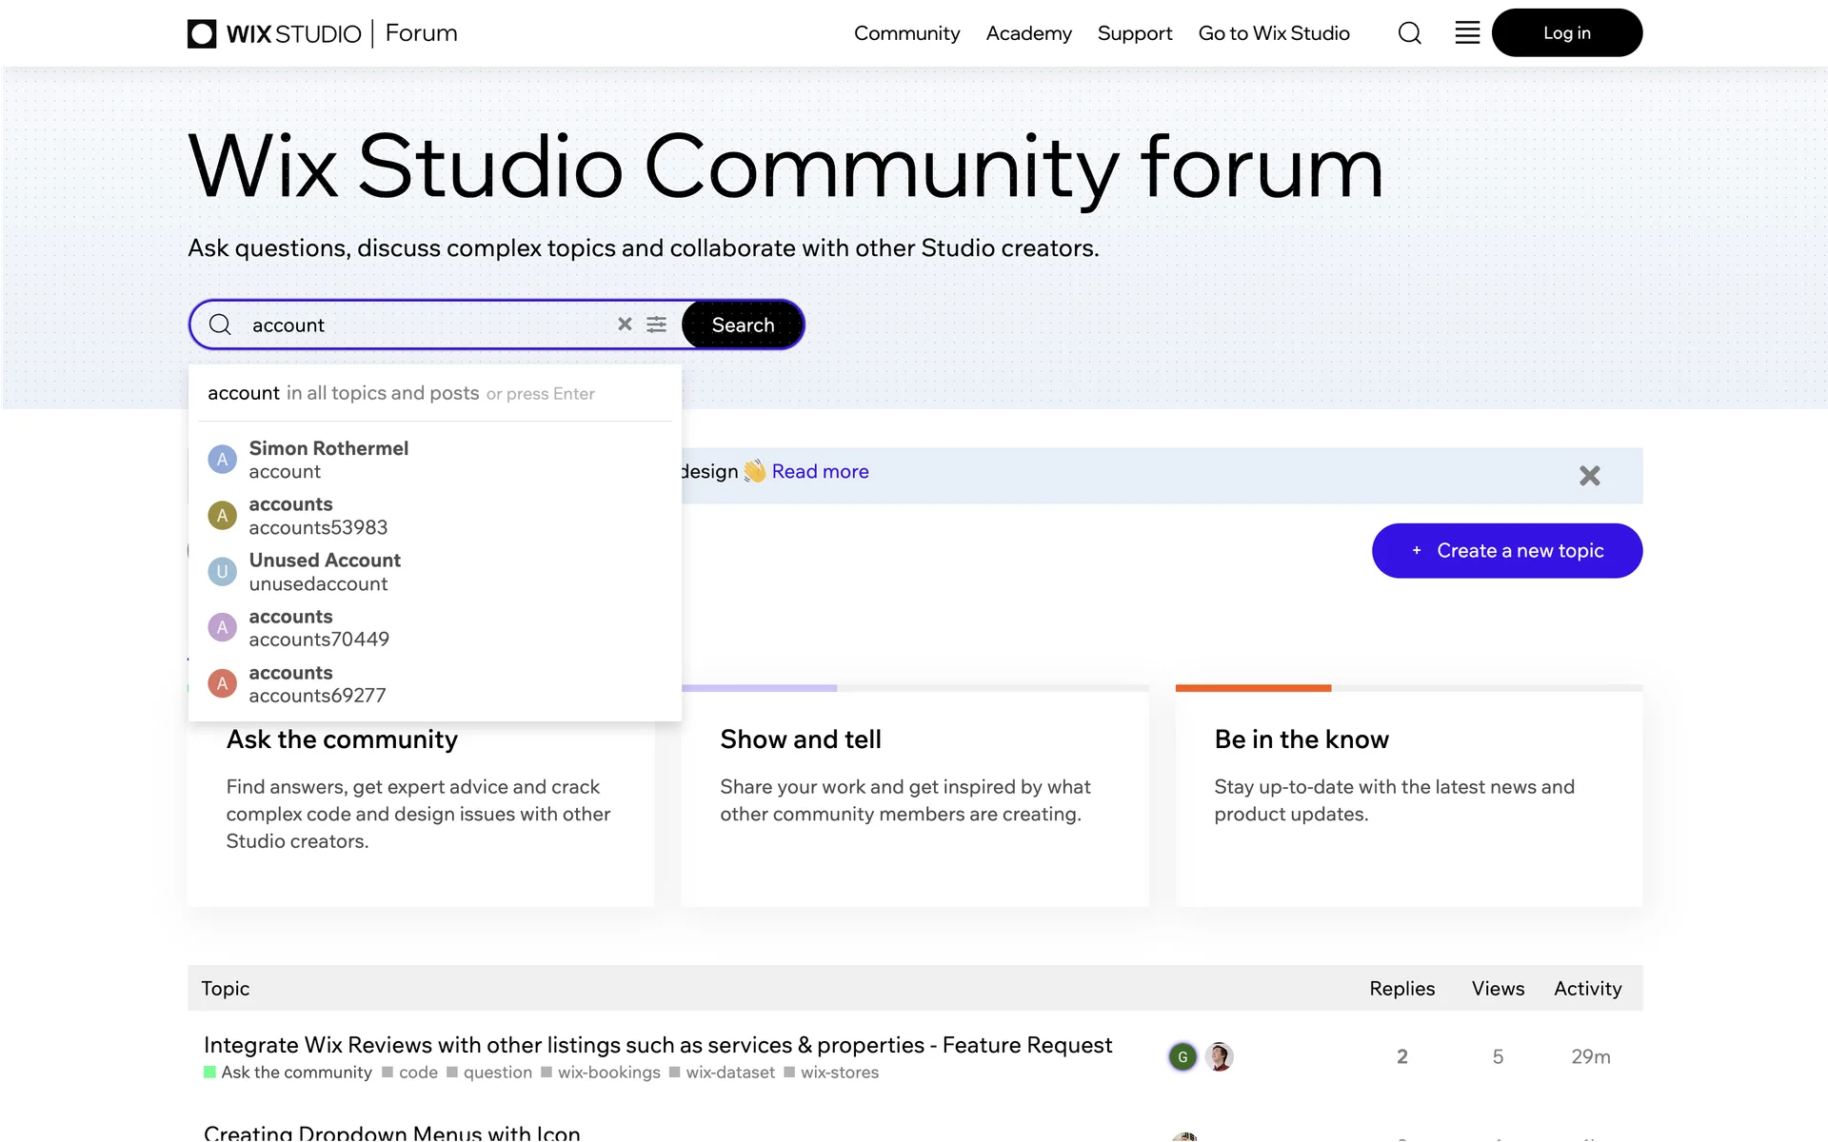Click Create a new topic button

coord(1506,551)
